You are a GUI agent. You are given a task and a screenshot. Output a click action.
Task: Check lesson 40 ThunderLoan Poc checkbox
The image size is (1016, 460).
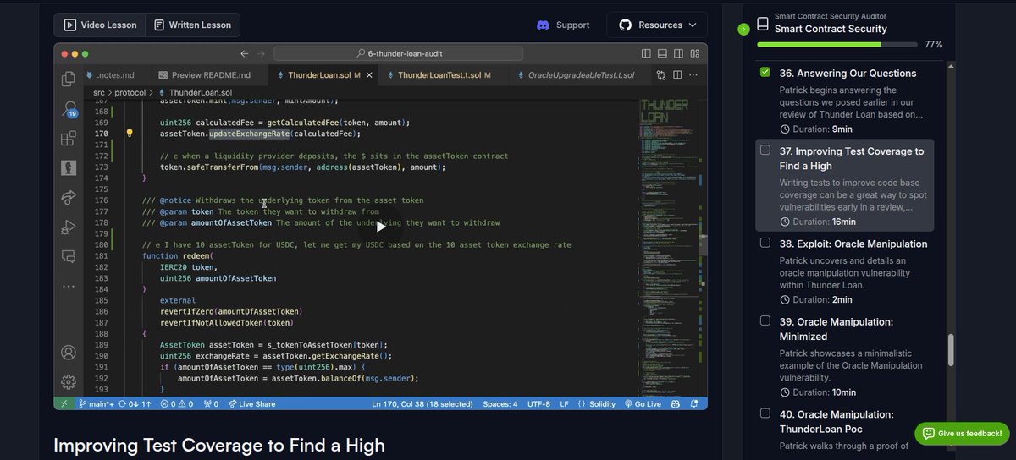tap(765, 413)
